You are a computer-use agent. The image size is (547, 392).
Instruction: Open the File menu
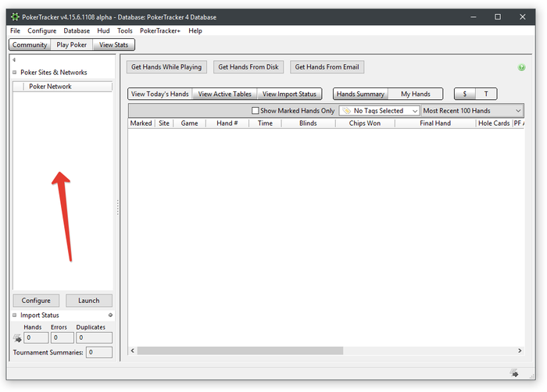(15, 30)
